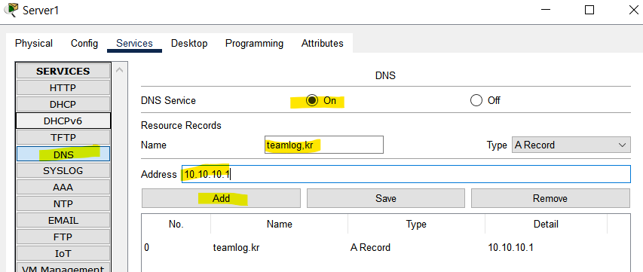Open the Desktop tab
The image size is (643, 272).
pyautogui.click(x=189, y=44)
